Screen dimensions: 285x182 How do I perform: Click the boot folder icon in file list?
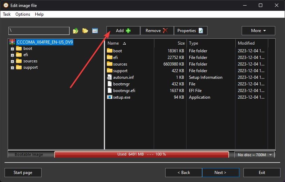click(109, 51)
